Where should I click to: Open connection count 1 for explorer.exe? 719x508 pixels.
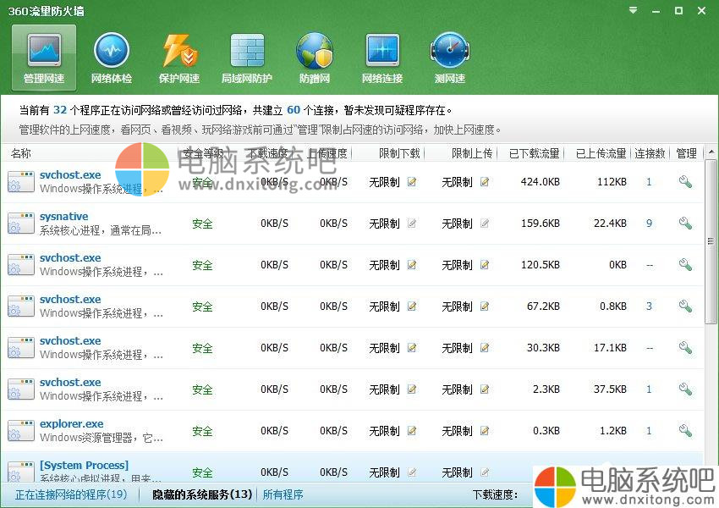pos(649,430)
